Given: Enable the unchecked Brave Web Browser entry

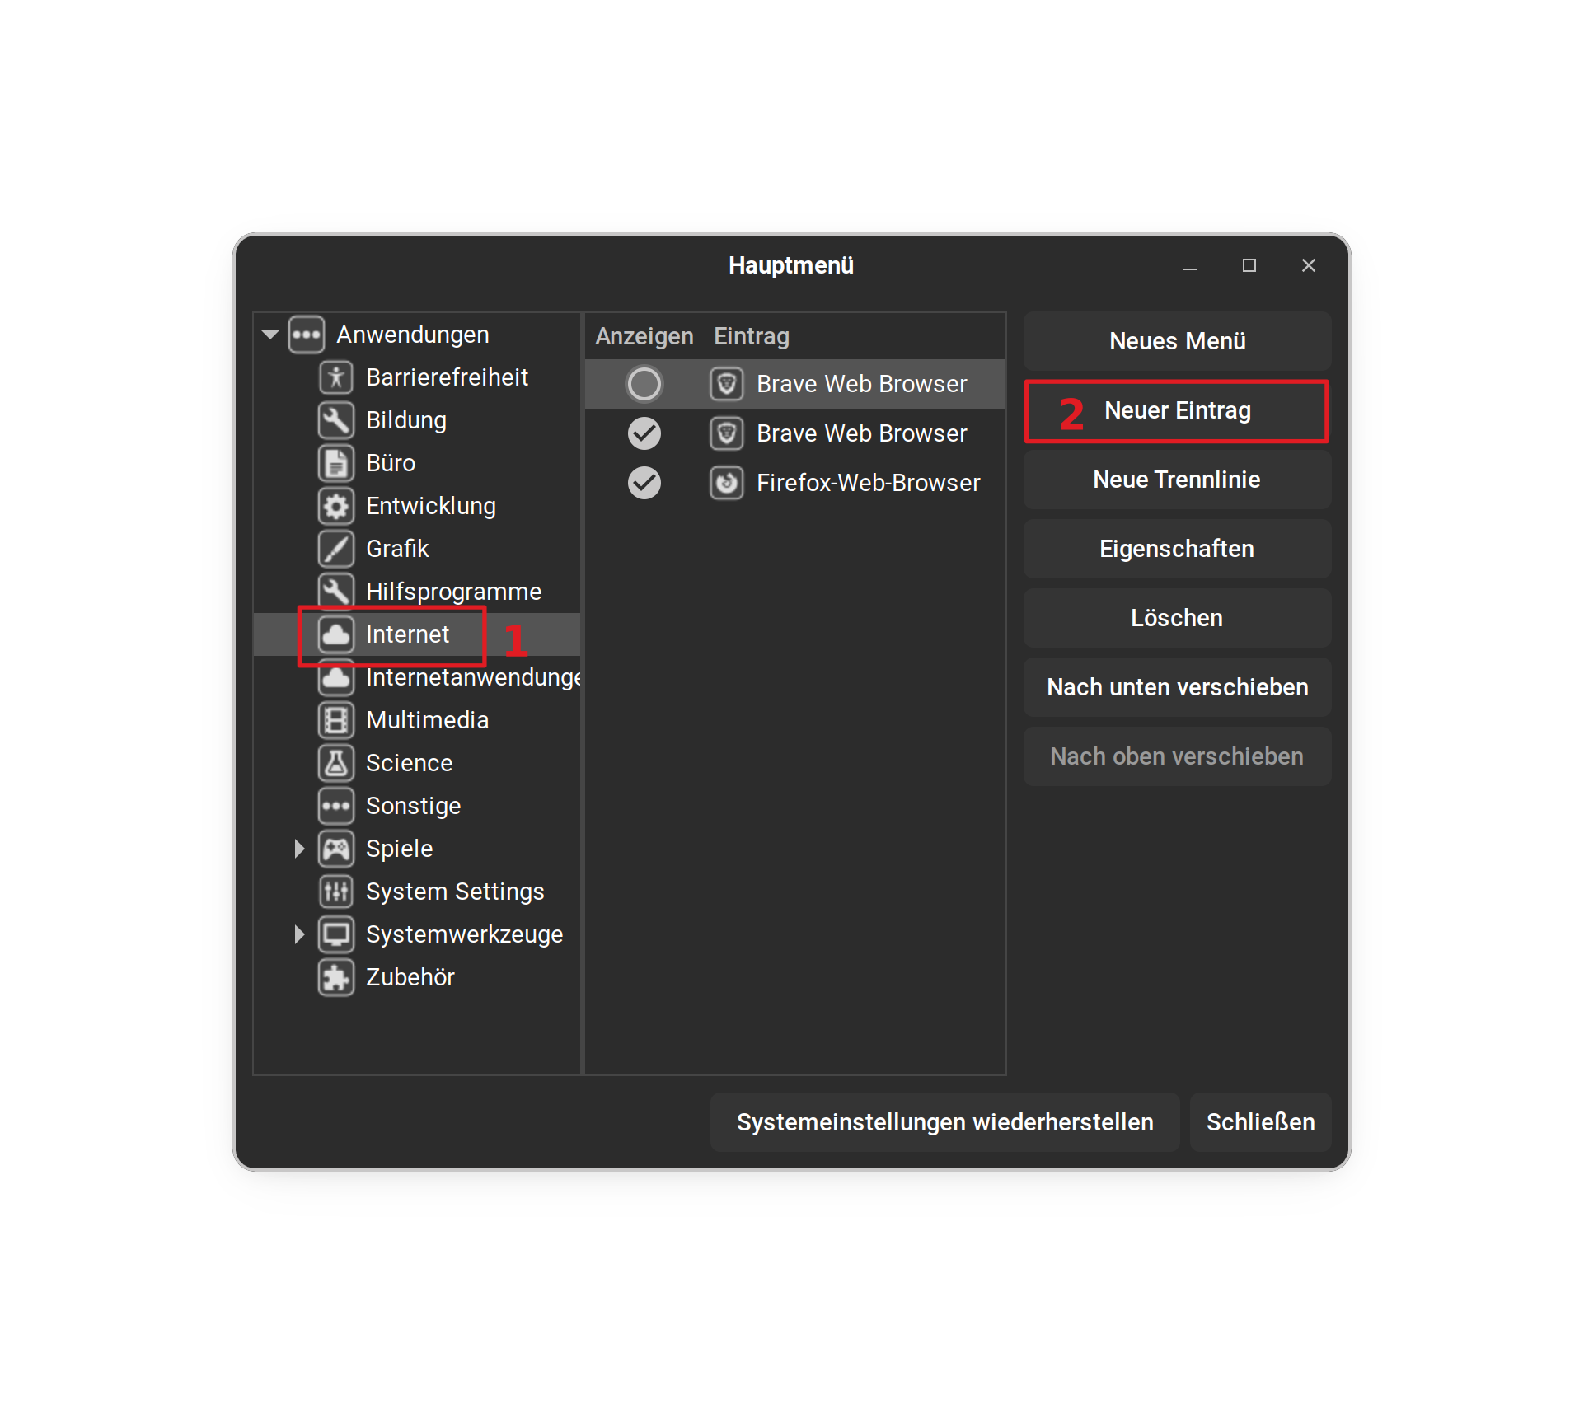Looking at the screenshot, I should 644,384.
